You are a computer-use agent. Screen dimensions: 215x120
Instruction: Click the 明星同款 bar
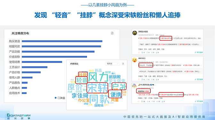pyautogui.click(x=61, y=46)
